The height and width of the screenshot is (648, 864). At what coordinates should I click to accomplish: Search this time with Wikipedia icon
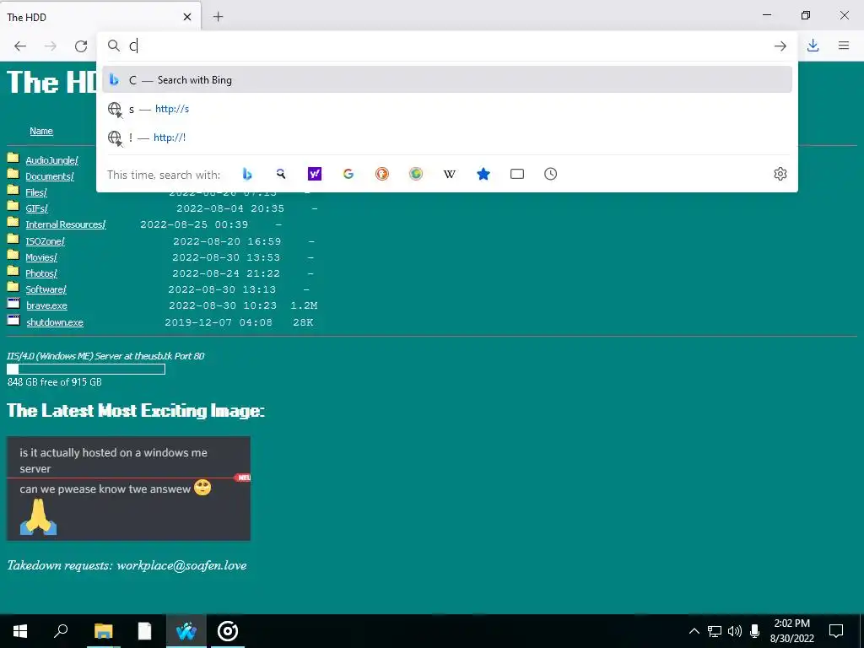tap(450, 174)
